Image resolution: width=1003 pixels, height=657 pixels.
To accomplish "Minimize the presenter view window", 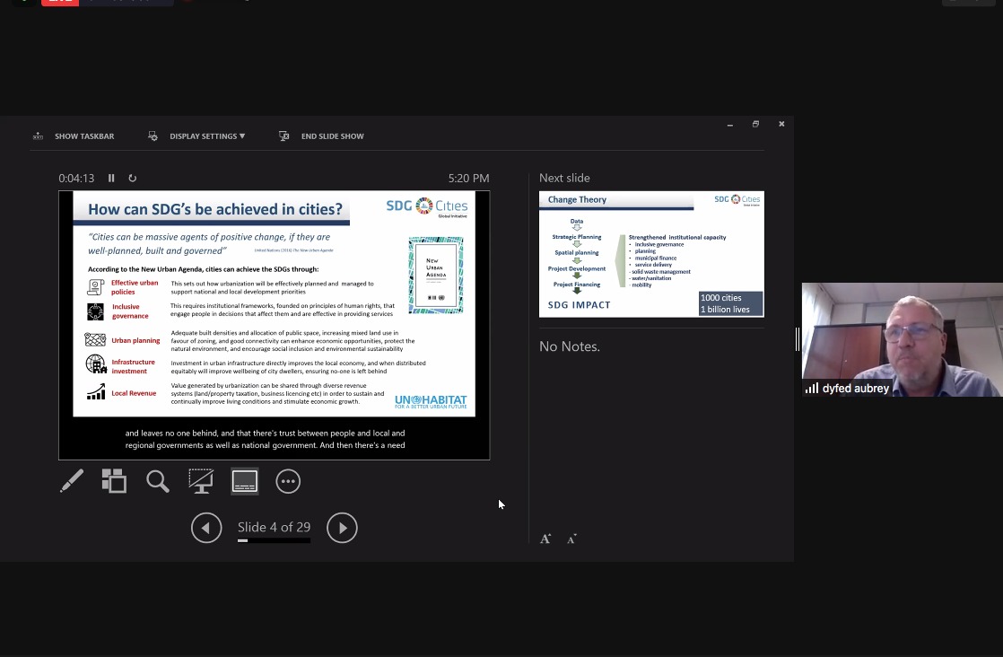I will pyautogui.click(x=730, y=124).
